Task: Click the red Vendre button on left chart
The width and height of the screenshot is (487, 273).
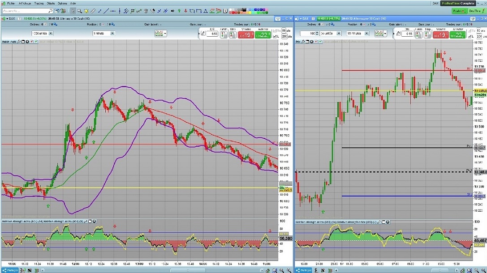Action: pos(246,34)
